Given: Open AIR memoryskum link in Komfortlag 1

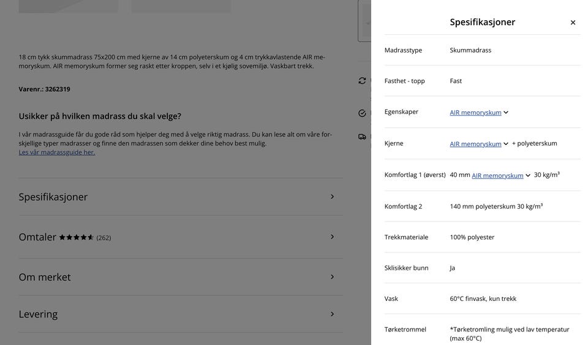Looking at the screenshot, I should pyautogui.click(x=497, y=176).
